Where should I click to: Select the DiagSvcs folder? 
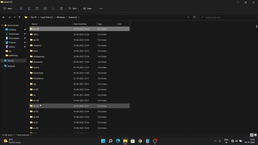(x=79, y=46)
